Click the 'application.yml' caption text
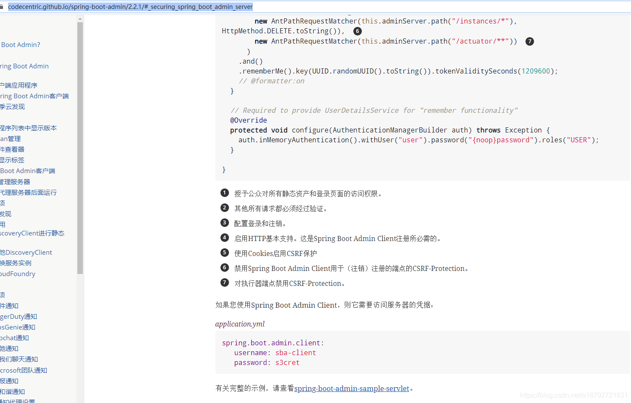 240,324
